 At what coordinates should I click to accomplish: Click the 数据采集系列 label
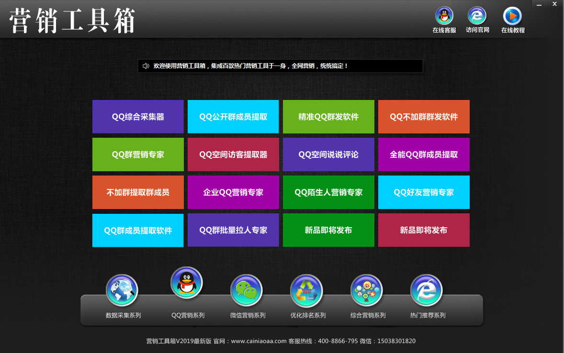[123, 315]
